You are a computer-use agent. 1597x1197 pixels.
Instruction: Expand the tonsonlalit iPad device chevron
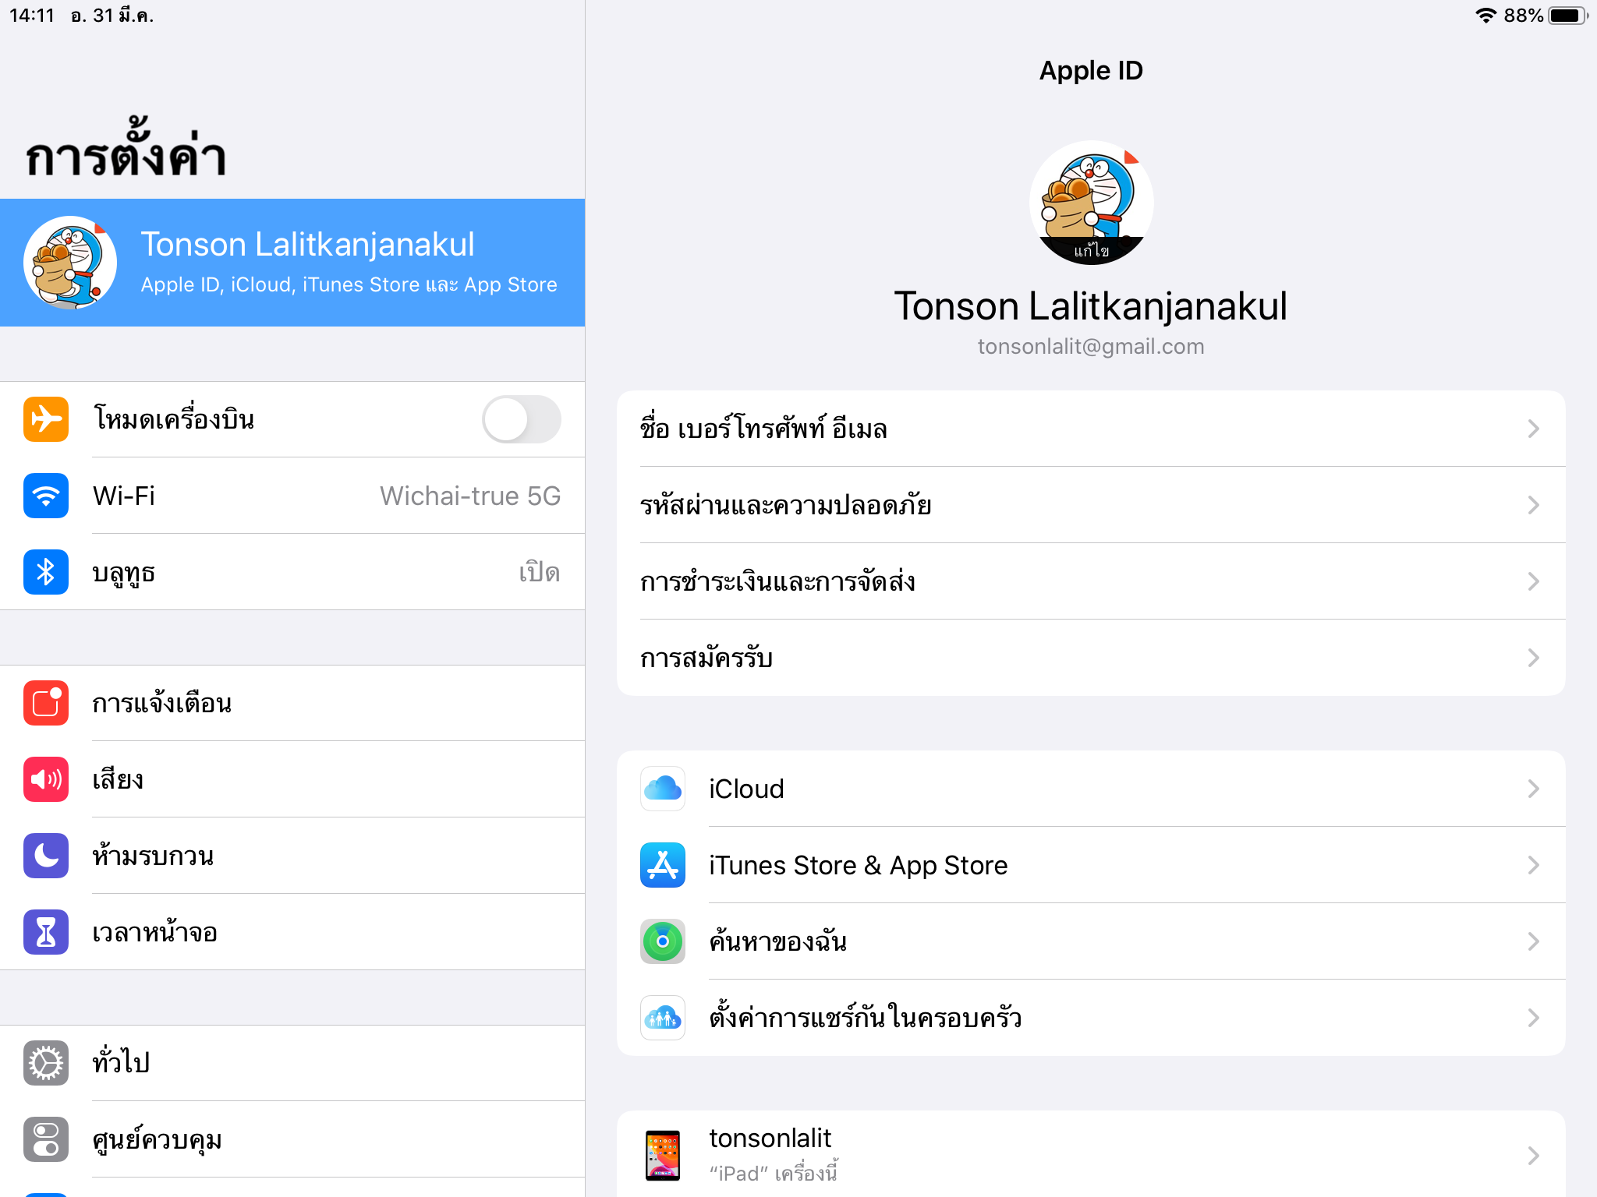[1533, 1155]
